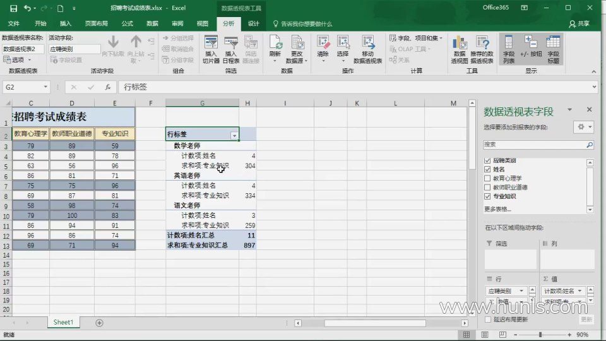Image resolution: width=606 pixels, height=341 pixels.
Task: Check the 教育心理学 field checkbox
Action: click(487, 178)
